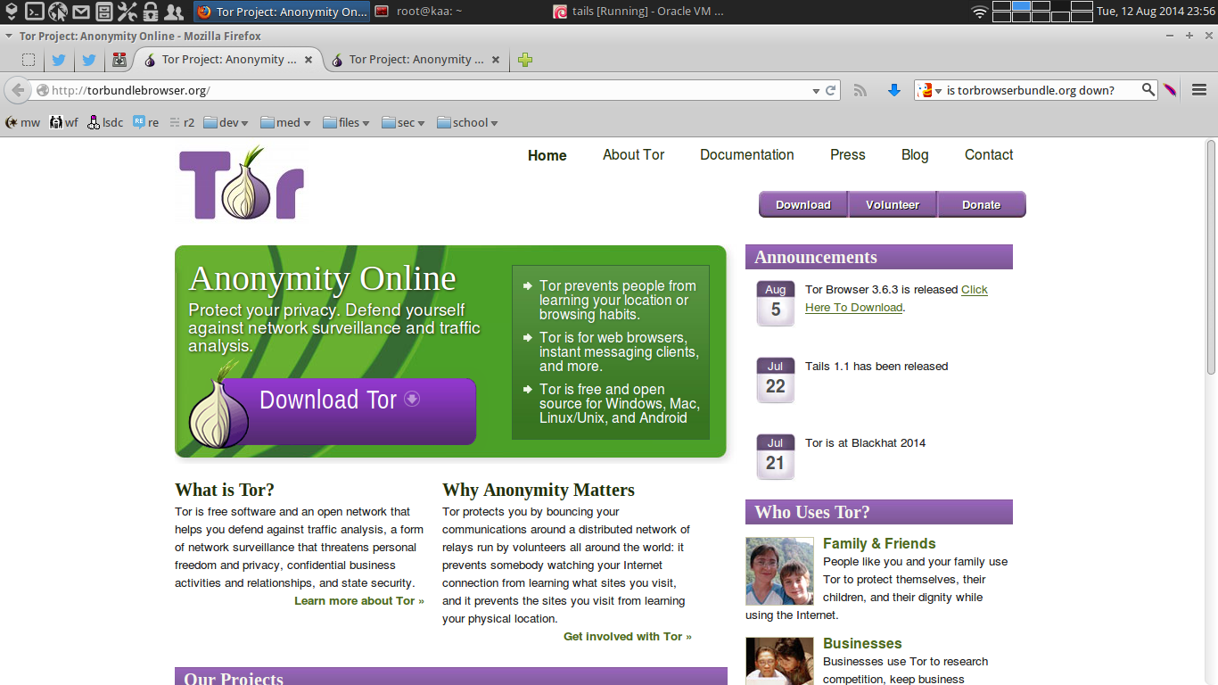Expand the 'dev' bookmarks folder
This screenshot has height=685, width=1218.
point(226,123)
